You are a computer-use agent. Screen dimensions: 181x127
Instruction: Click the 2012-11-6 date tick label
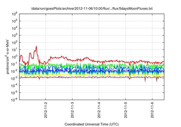click(x=152, y=110)
